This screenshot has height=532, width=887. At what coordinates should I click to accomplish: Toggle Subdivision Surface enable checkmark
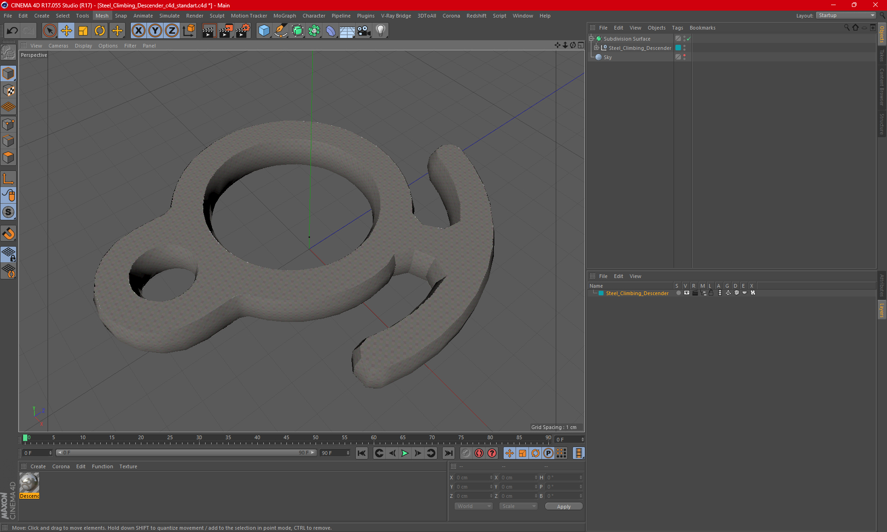(689, 39)
